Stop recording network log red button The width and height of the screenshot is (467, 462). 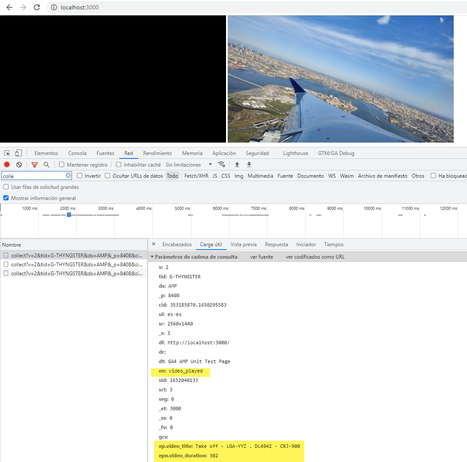7,164
